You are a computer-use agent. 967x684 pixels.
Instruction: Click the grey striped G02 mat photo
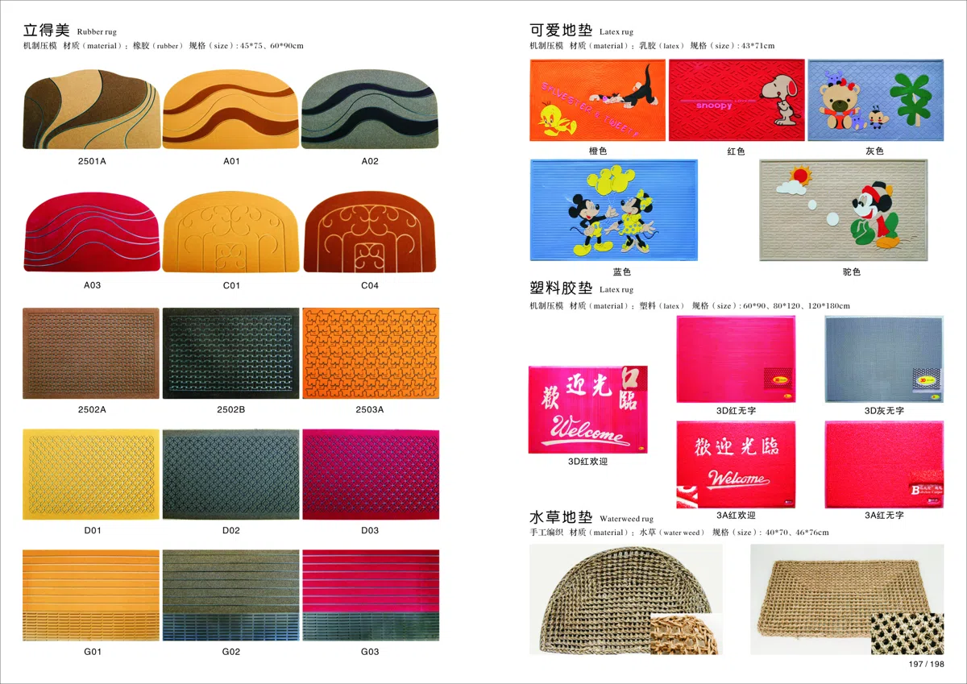[231, 595]
